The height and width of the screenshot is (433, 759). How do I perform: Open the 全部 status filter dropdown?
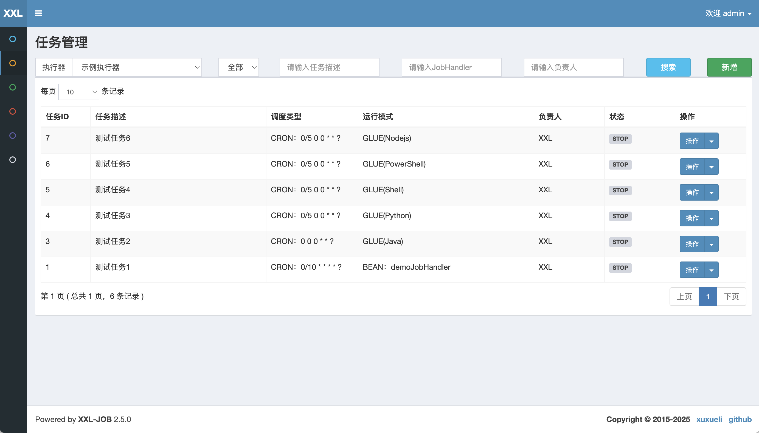tap(238, 67)
